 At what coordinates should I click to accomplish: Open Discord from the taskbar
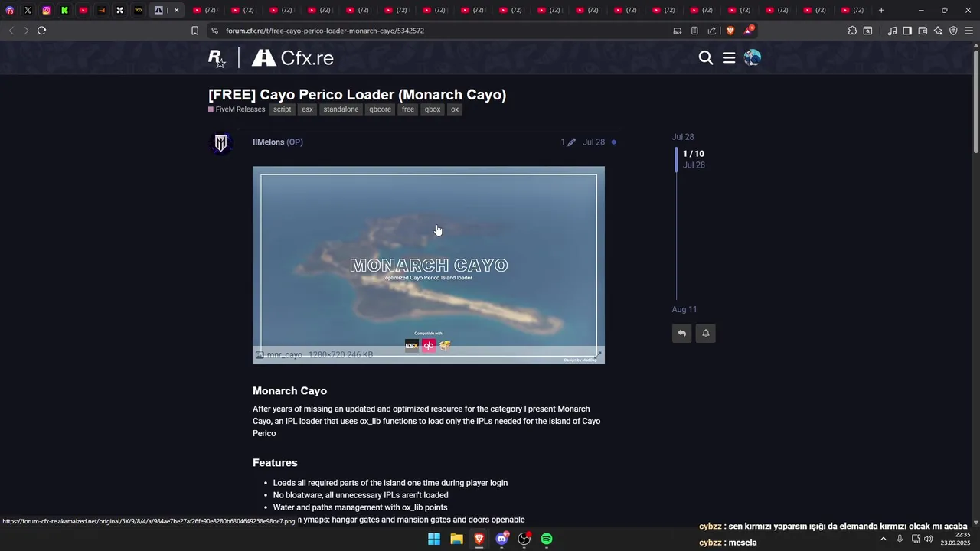click(x=501, y=539)
